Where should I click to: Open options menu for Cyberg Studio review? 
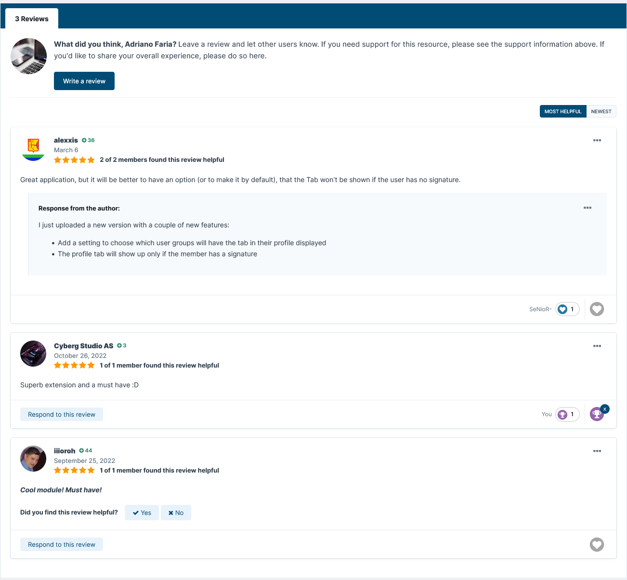(597, 346)
